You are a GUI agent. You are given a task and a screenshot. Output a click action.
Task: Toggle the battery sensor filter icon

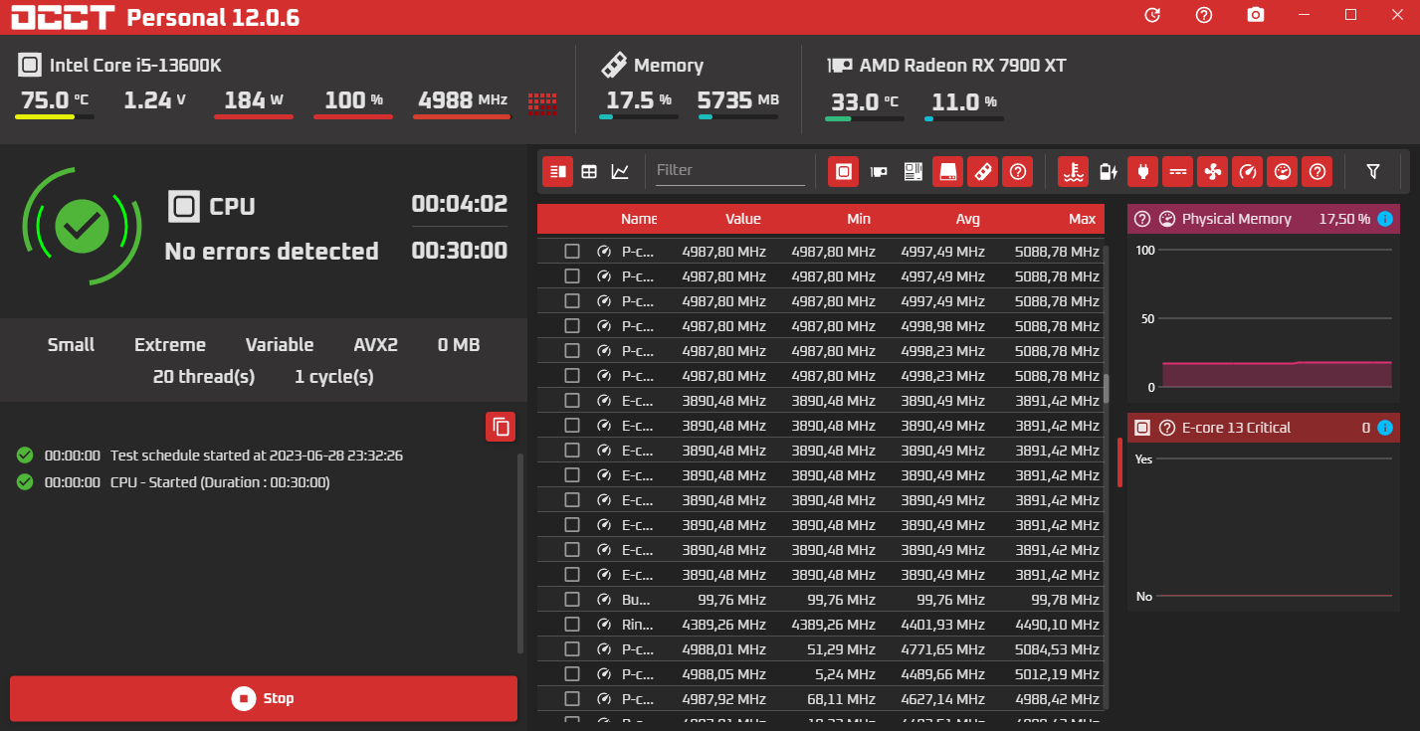pyautogui.click(x=1108, y=171)
